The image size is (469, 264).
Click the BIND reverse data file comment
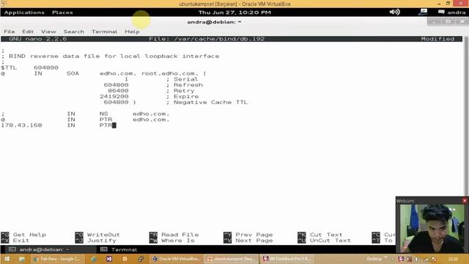point(114,56)
